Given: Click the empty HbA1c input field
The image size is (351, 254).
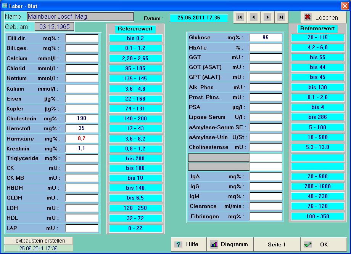Looking at the screenshot, I should (266, 48).
